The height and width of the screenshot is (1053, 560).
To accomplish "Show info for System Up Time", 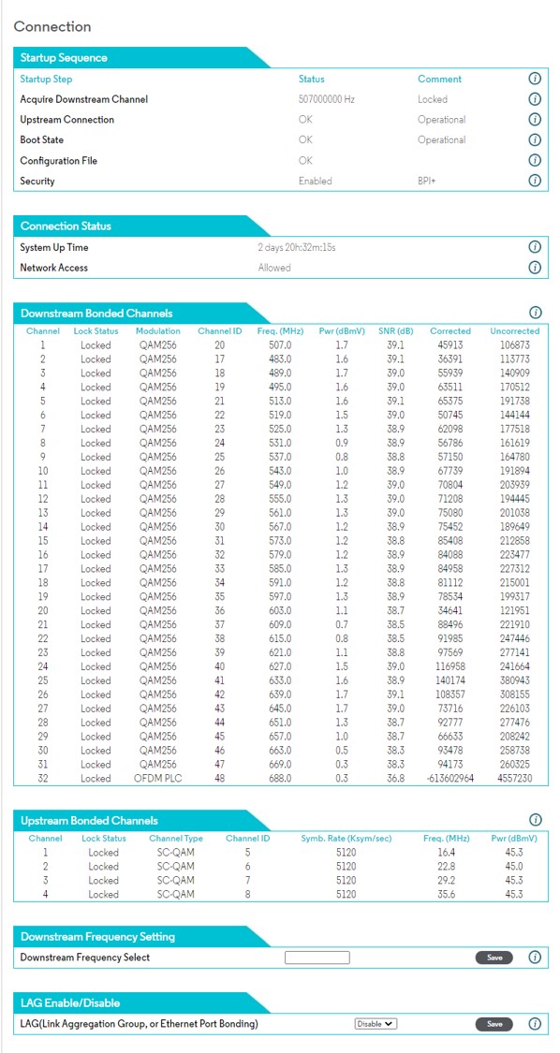I will (x=535, y=247).
